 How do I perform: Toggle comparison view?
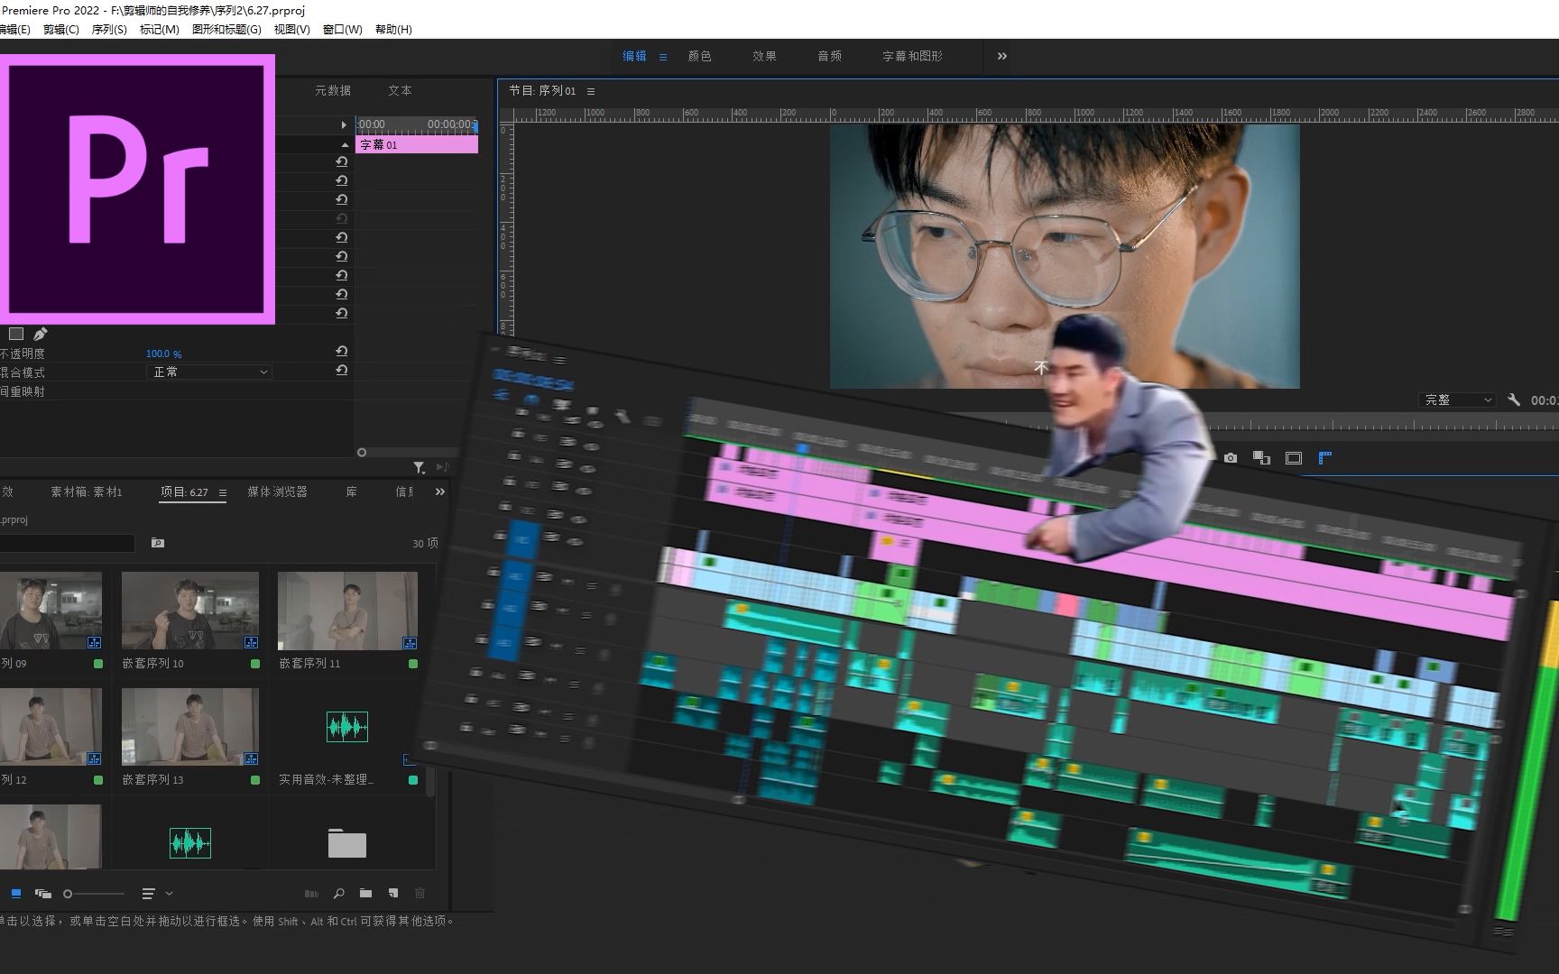(x=1261, y=458)
